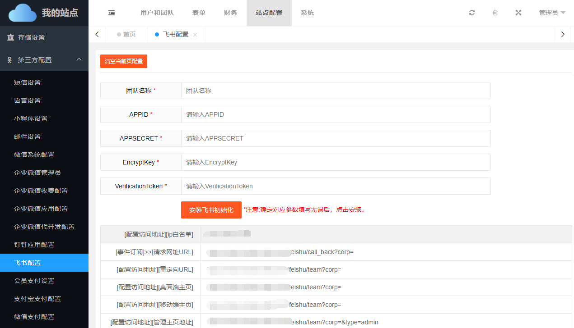Open 微信支付配置 in the sidebar
The width and height of the screenshot is (574, 328).
pos(34,317)
